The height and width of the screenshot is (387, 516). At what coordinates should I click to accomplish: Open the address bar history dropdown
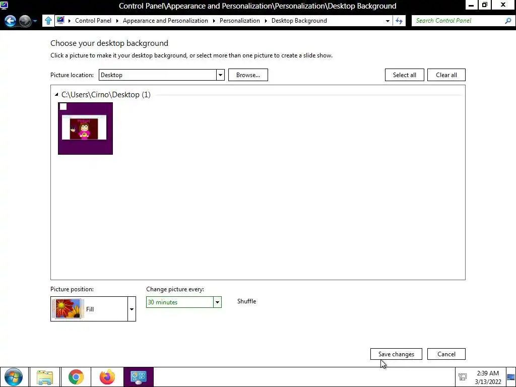click(x=388, y=21)
